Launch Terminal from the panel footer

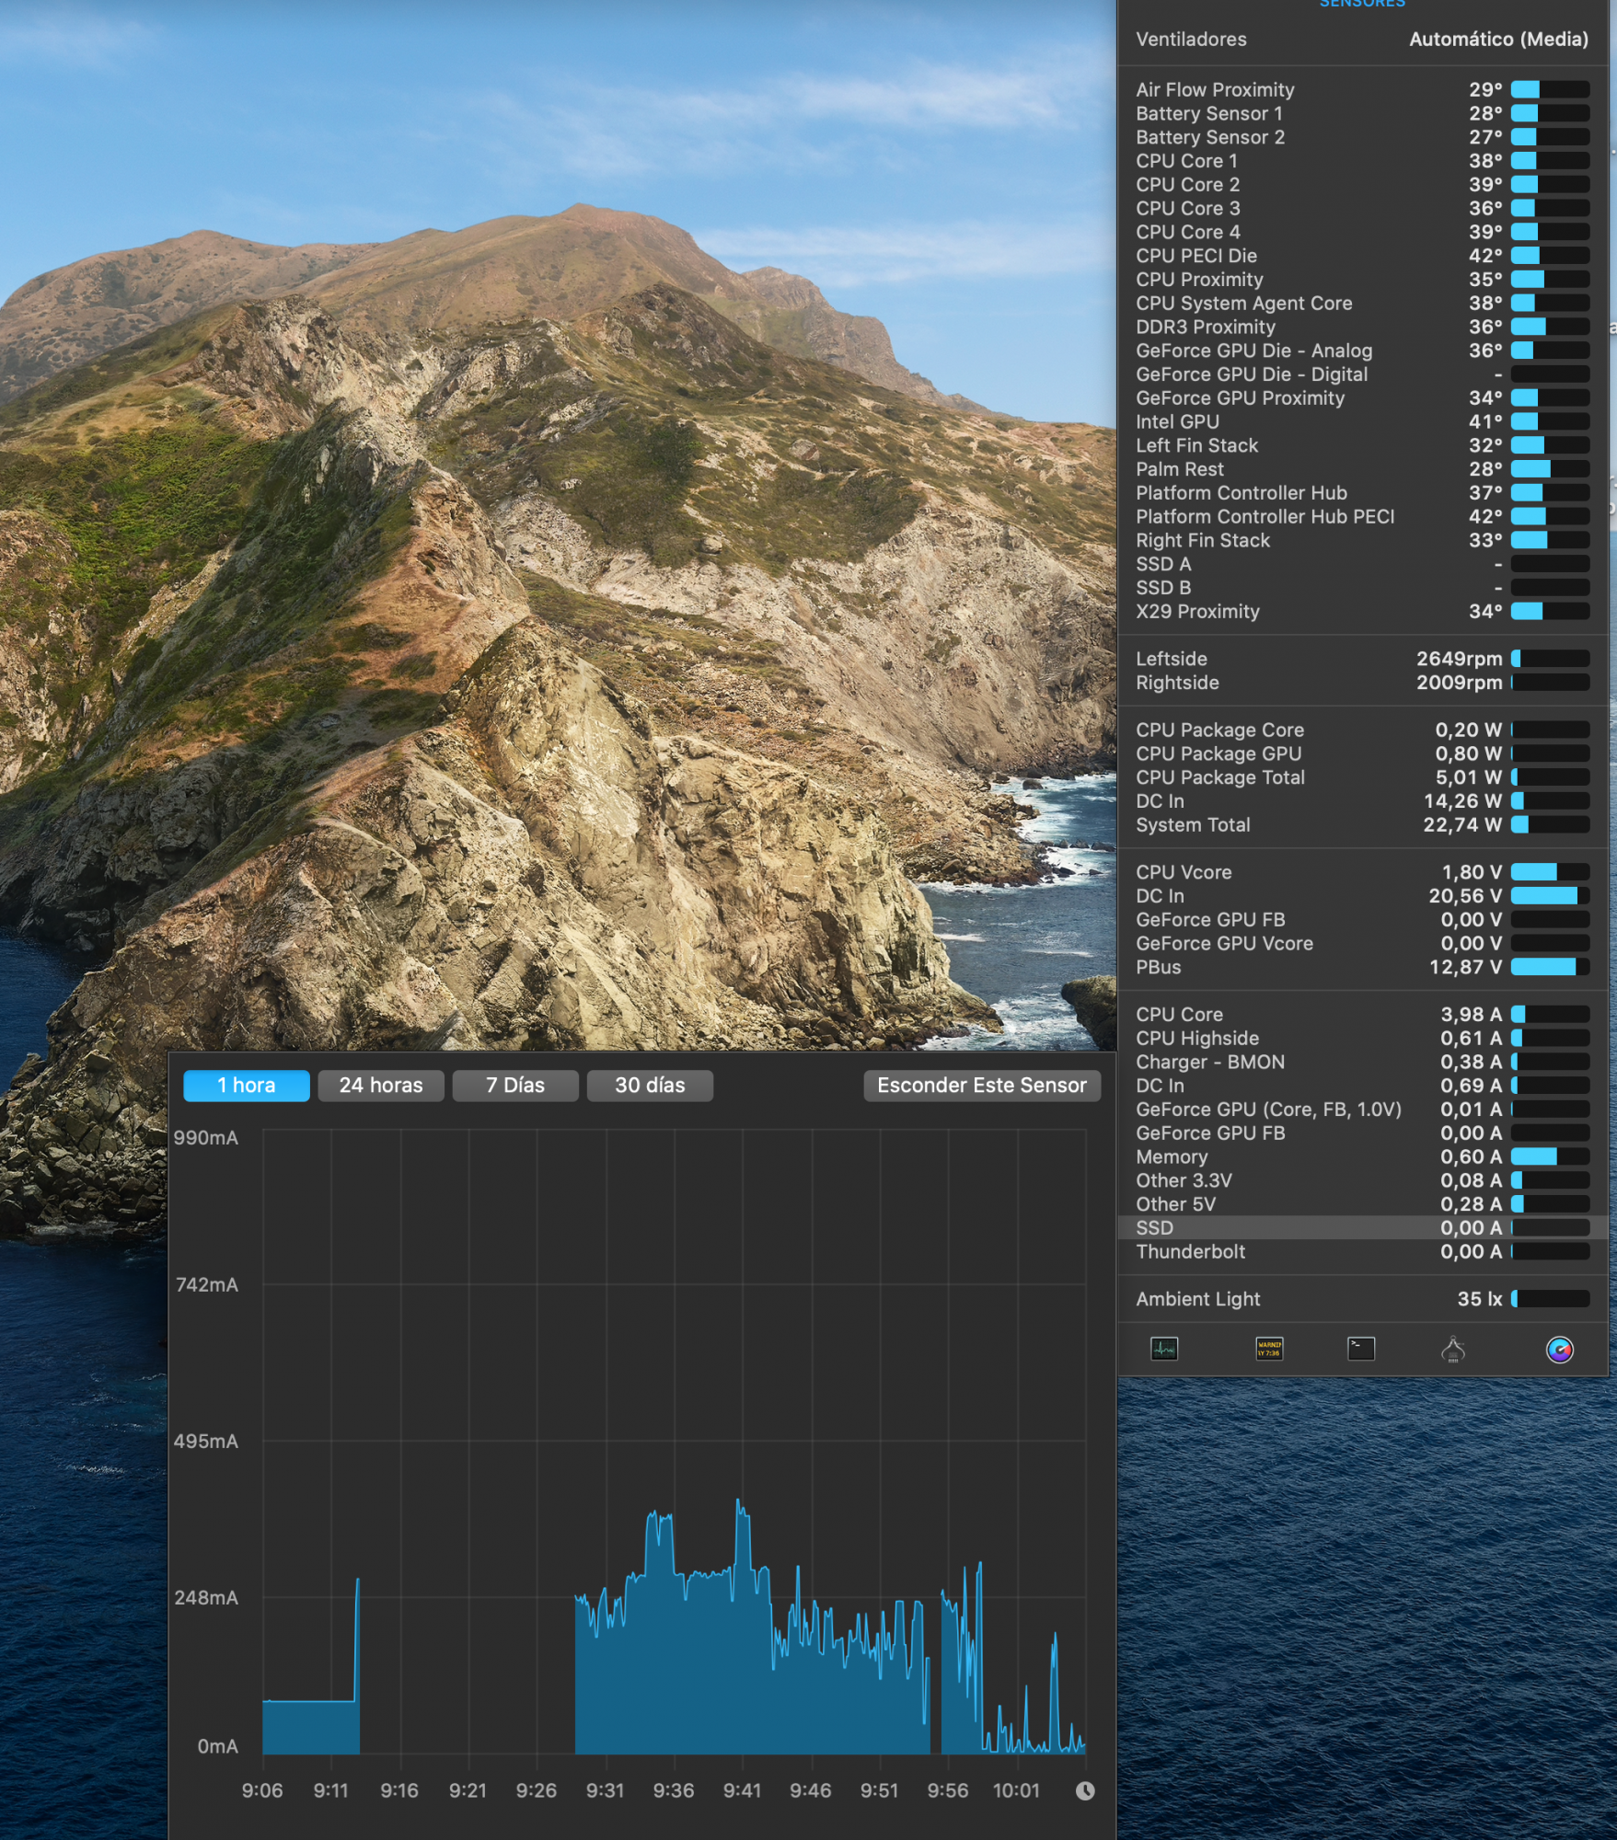click(x=1360, y=1349)
